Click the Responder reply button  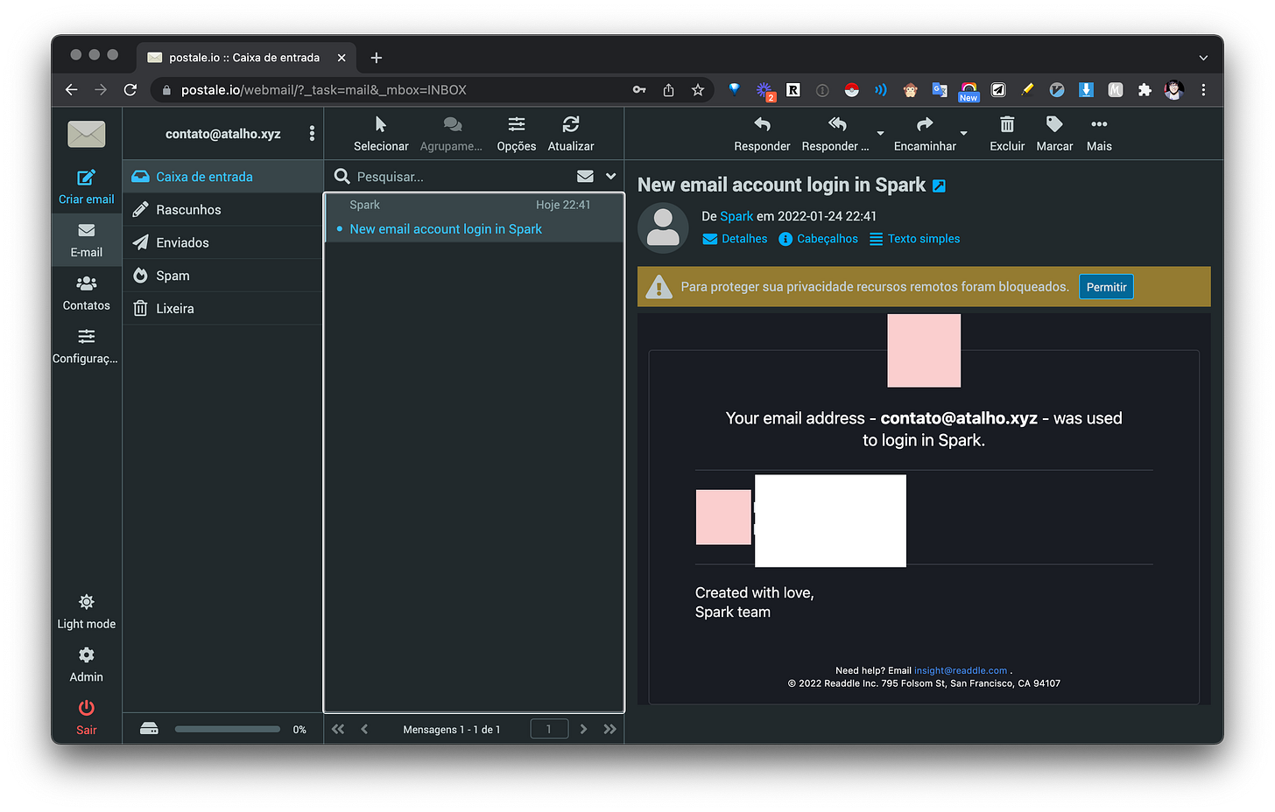click(762, 134)
